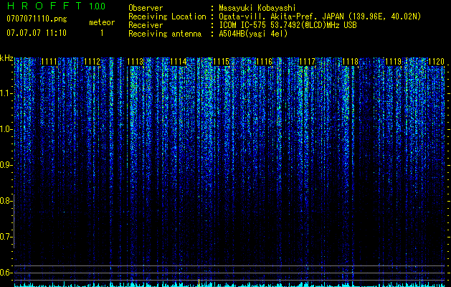This screenshot has width=451, height=287.
Task: Click the HROFFT 1.0.0 title text
Action: (56, 6)
